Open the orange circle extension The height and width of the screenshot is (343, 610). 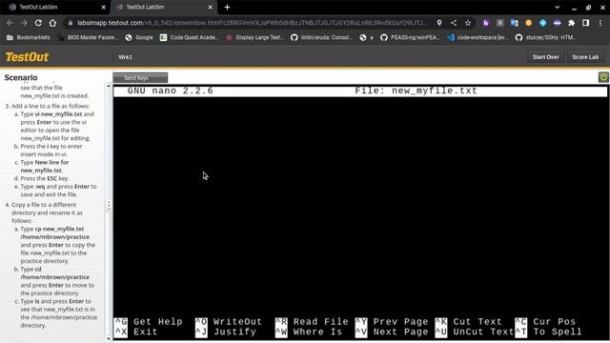pyautogui.click(x=528, y=23)
